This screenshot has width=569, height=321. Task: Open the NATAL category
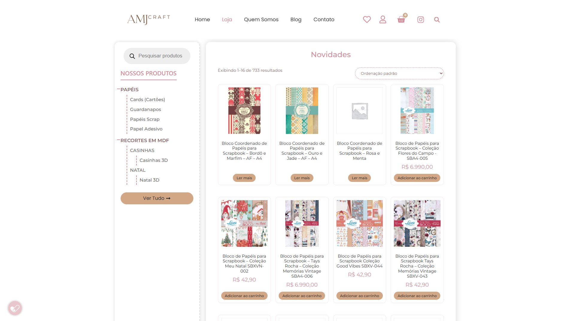click(x=138, y=170)
